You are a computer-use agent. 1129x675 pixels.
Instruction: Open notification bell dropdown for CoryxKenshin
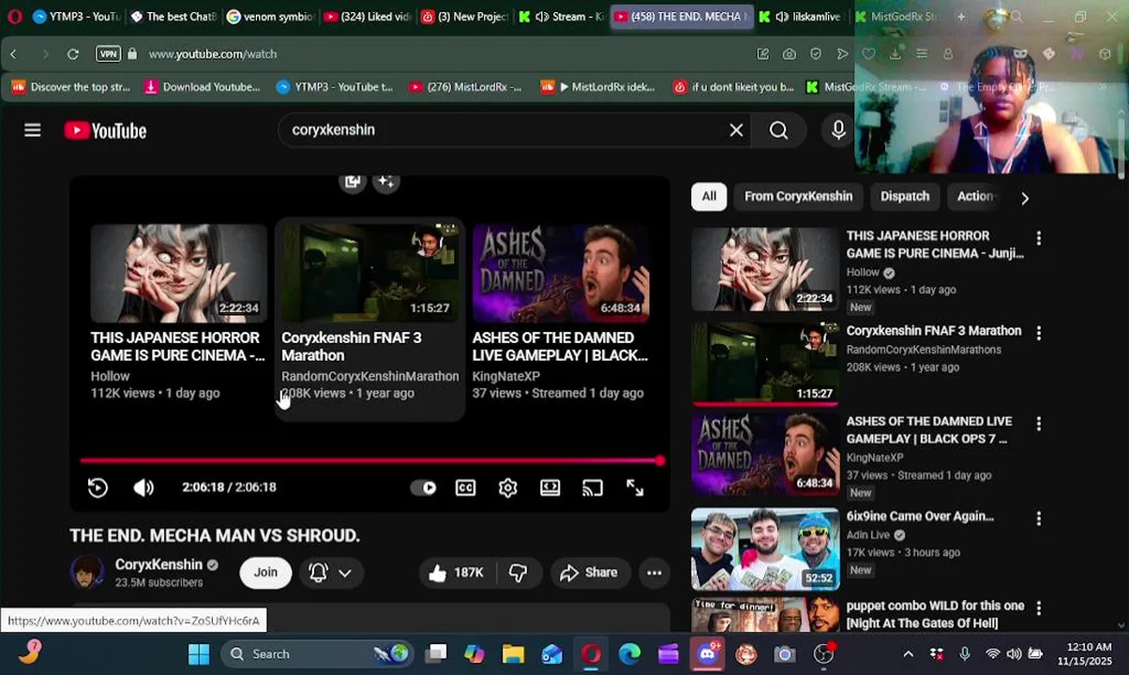(x=330, y=573)
